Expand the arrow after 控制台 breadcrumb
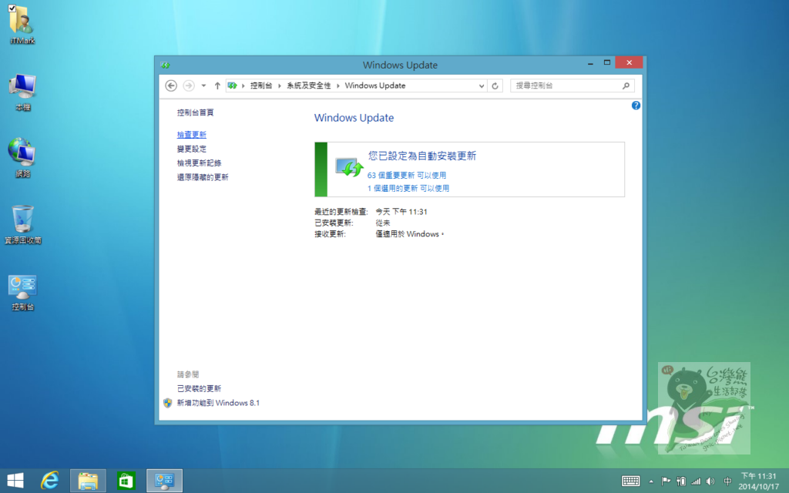Screen dimensions: 789x493 pos(280,86)
